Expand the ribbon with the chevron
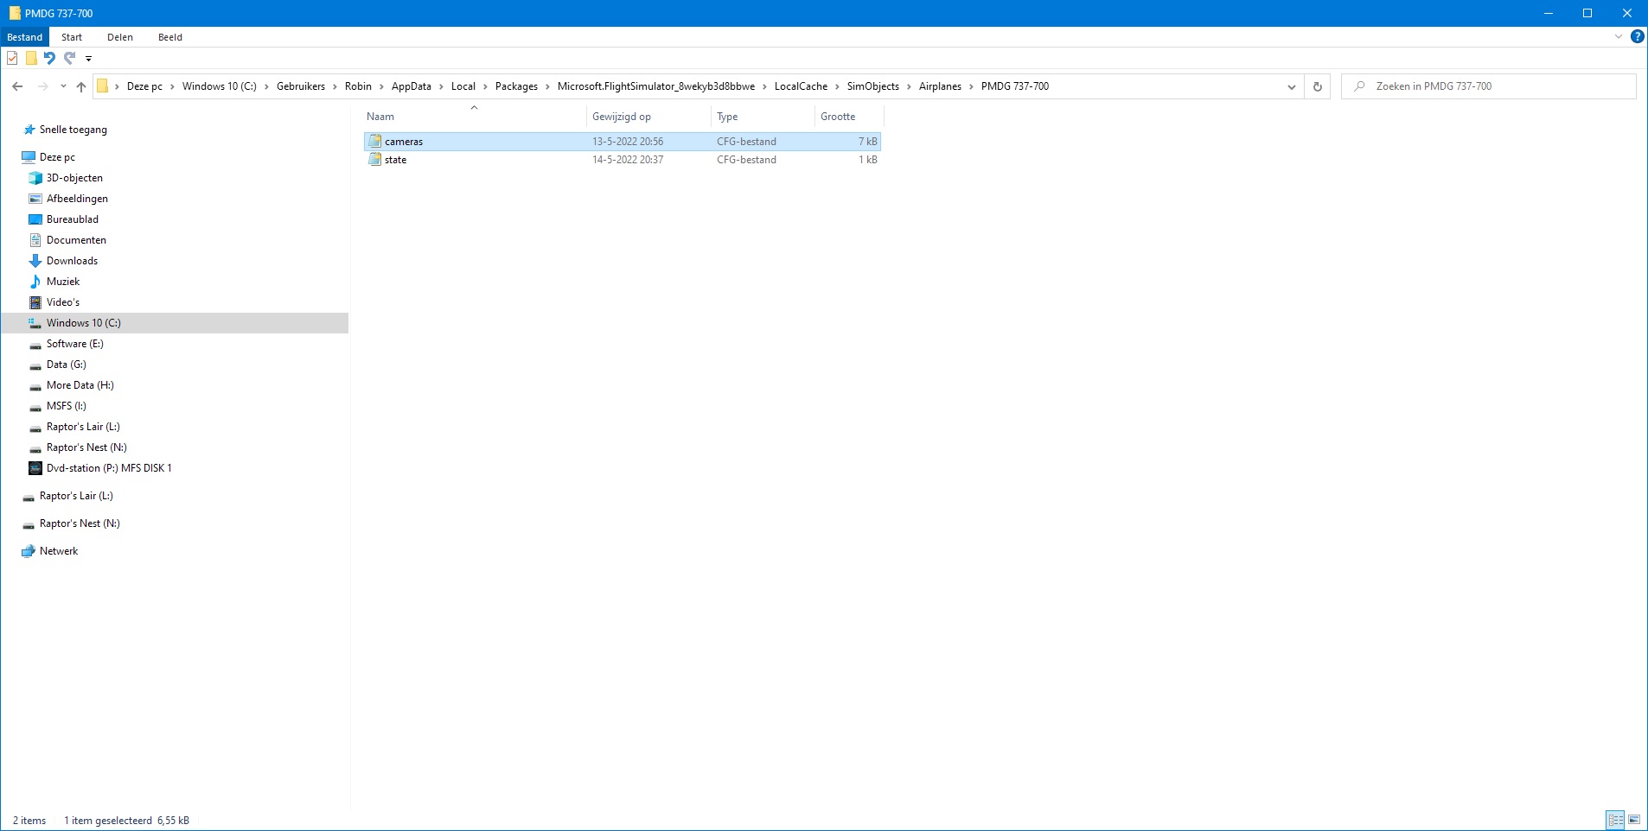The width and height of the screenshot is (1648, 831). 1618,37
